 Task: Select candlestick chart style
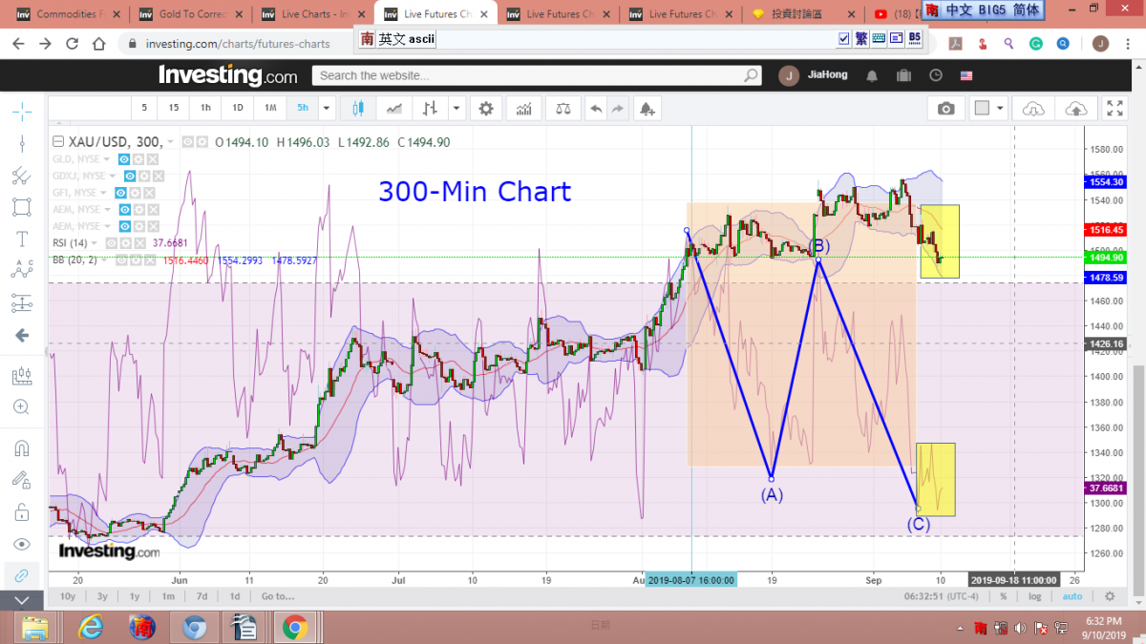pos(359,109)
